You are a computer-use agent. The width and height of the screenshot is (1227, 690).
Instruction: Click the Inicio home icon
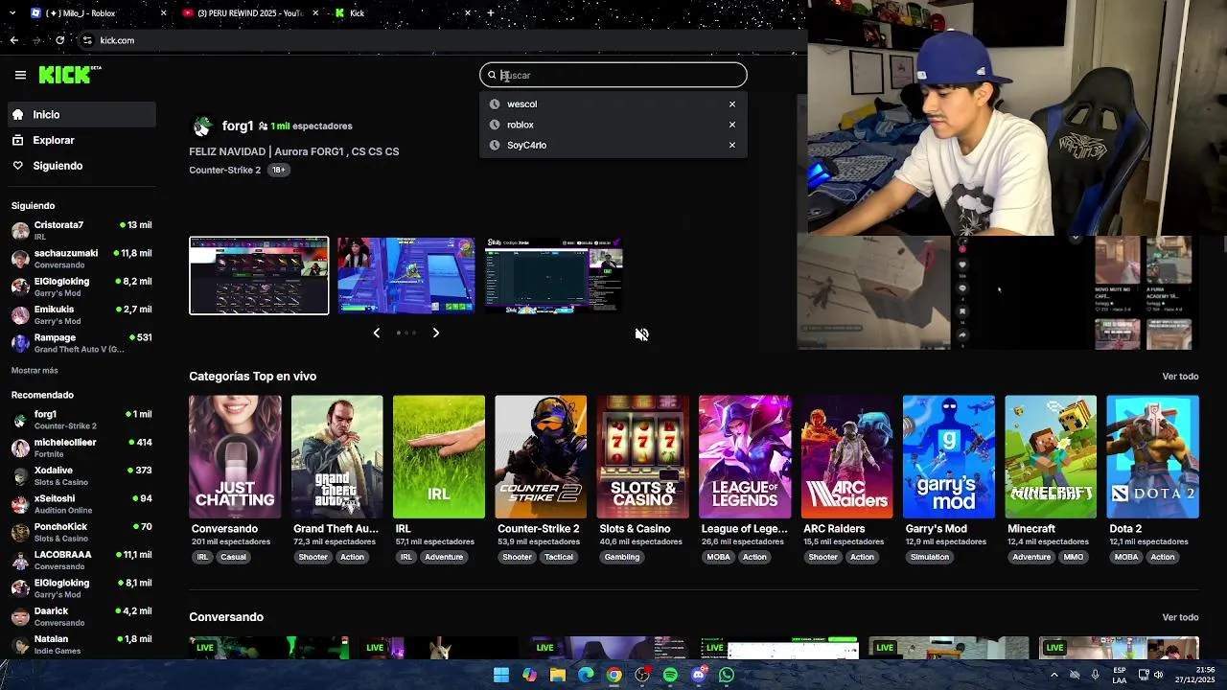(18, 115)
